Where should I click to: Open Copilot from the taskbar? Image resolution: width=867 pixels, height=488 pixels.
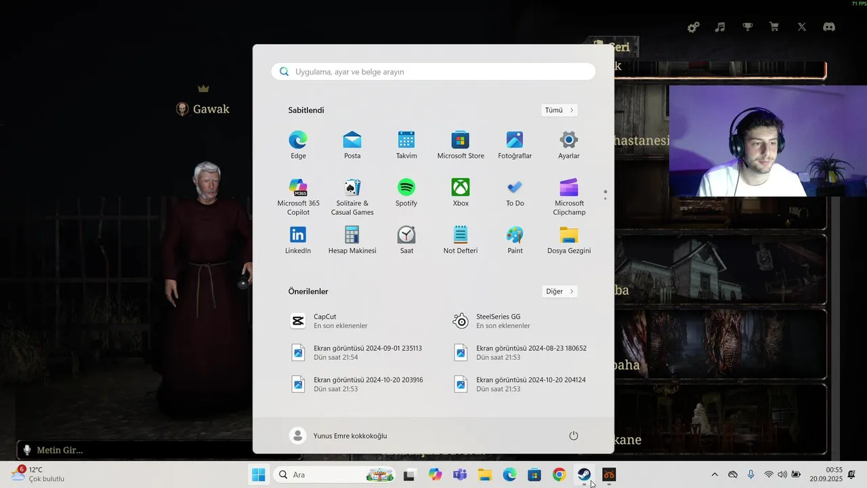pos(435,474)
